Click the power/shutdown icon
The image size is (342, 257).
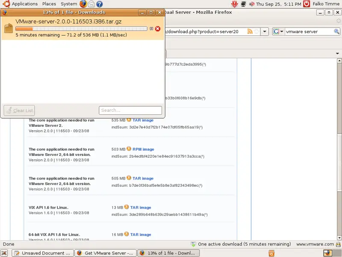tap(307, 4)
